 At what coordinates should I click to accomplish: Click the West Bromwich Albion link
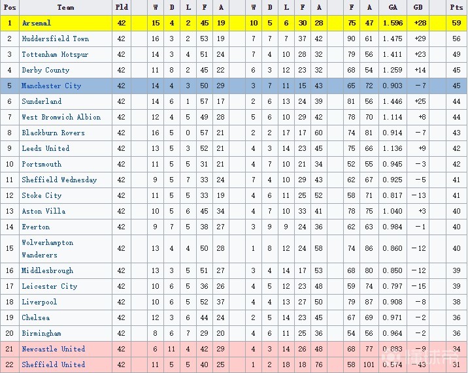click(61, 118)
